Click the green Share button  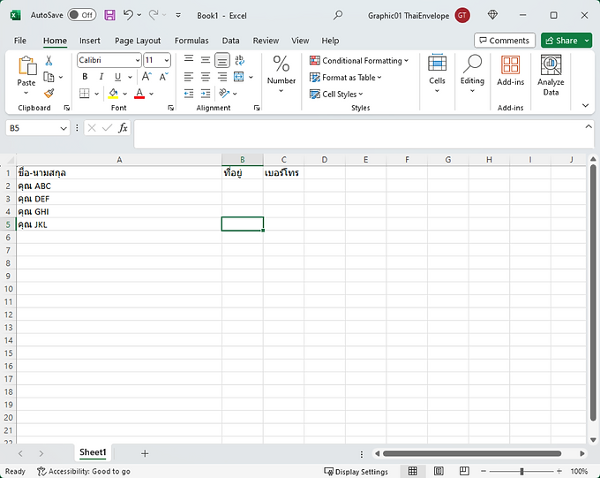(x=561, y=41)
